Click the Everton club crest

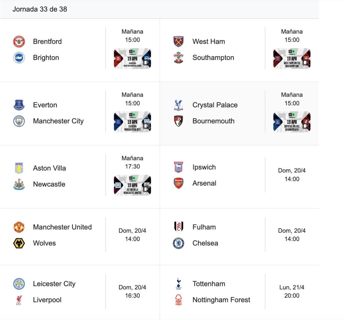click(x=19, y=105)
